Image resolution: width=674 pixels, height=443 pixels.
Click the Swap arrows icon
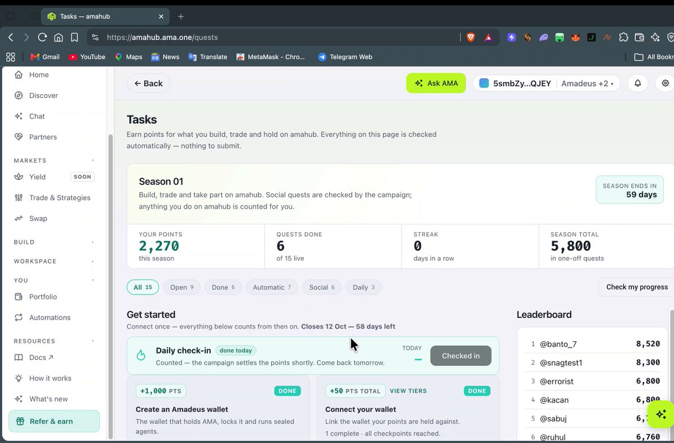(19, 219)
